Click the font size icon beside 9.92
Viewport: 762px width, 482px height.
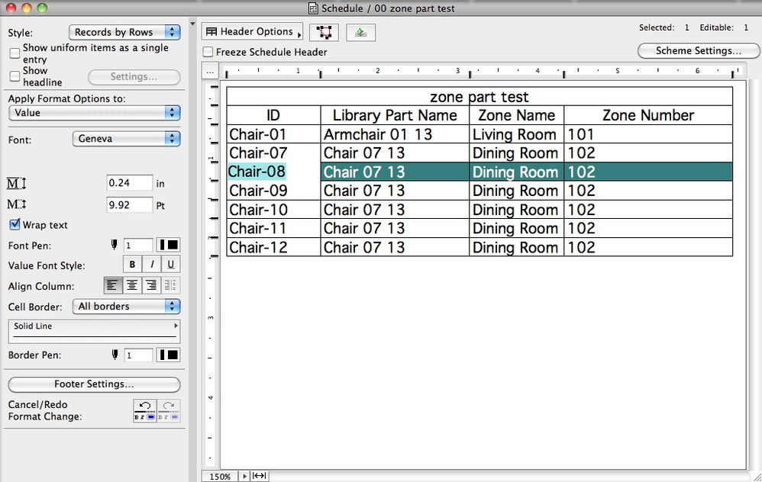17,204
